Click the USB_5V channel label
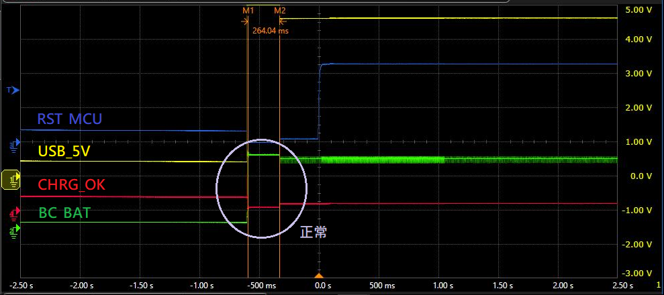This screenshot has height=295, width=664. [x=64, y=152]
